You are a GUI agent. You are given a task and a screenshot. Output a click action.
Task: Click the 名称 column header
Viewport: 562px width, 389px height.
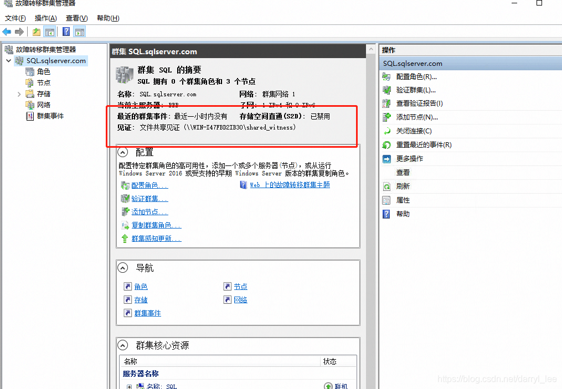[x=220, y=361]
